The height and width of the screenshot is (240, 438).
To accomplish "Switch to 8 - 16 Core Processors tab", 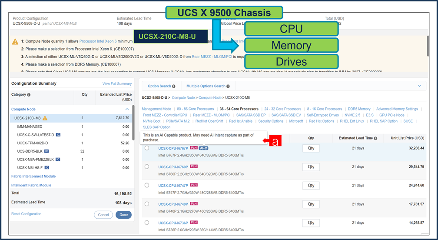I will [x=324, y=109].
